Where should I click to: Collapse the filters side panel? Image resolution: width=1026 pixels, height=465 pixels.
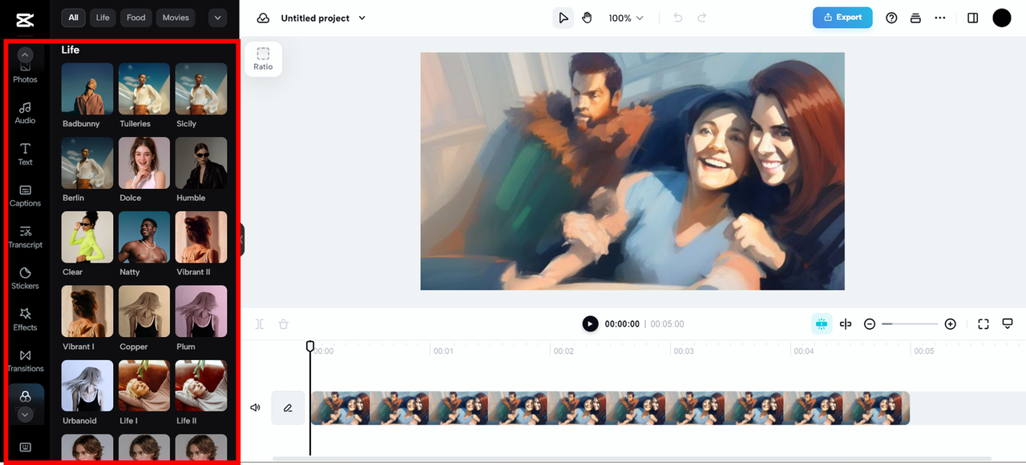pyautogui.click(x=241, y=239)
